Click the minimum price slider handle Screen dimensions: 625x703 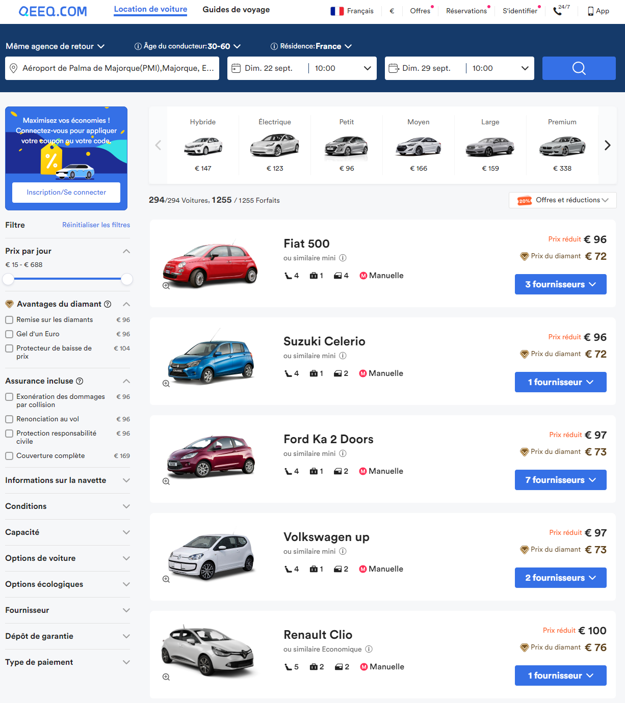tap(8, 279)
